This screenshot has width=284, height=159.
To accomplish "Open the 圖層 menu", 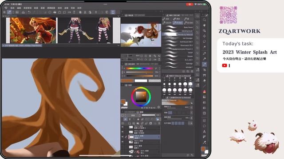I will point(43,8).
